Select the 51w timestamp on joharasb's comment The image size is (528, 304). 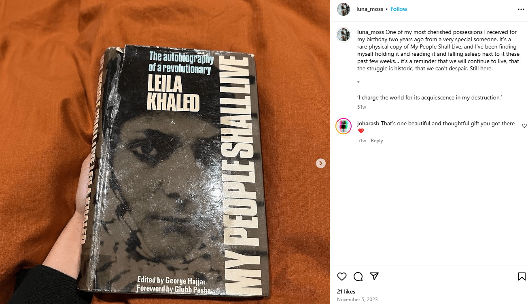coord(362,141)
